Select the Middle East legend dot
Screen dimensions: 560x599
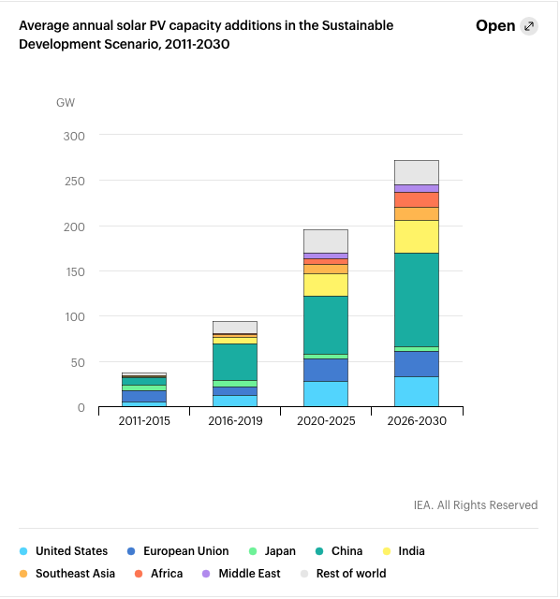click(206, 574)
